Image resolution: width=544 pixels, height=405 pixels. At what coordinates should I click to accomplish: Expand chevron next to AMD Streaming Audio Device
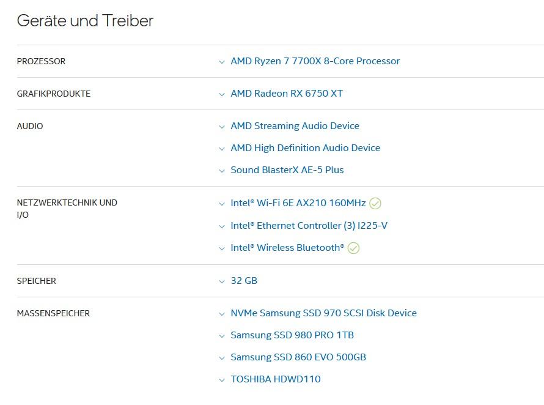pyautogui.click(x=222, y=127)
